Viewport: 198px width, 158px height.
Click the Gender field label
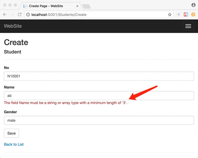pyautogui.click(x=10, y=112)
